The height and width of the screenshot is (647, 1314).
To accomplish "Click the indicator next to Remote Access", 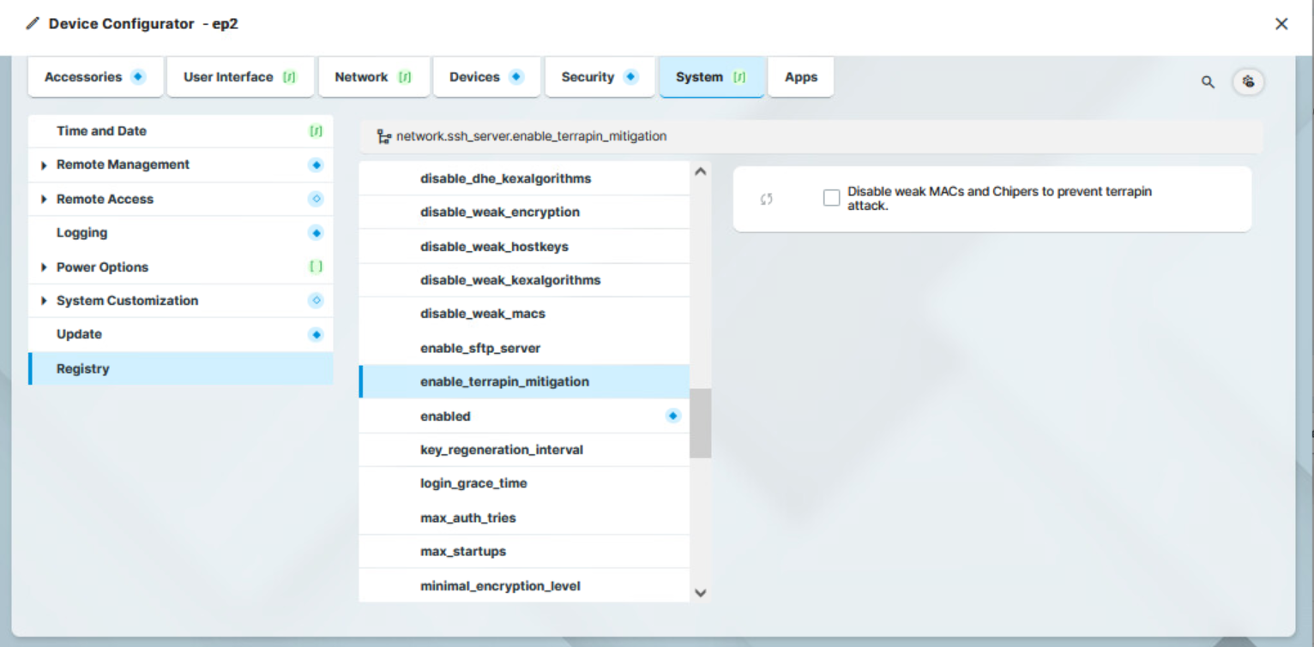I will click(316, 199).
